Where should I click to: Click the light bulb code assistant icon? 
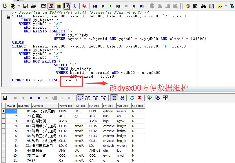[211, 6]
